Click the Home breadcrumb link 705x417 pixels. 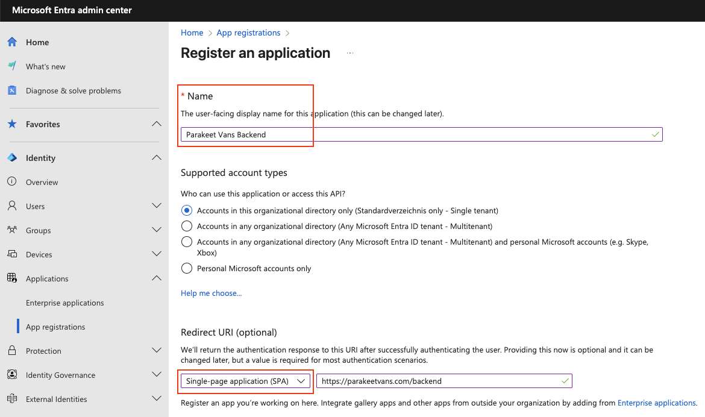click(192, 33)
